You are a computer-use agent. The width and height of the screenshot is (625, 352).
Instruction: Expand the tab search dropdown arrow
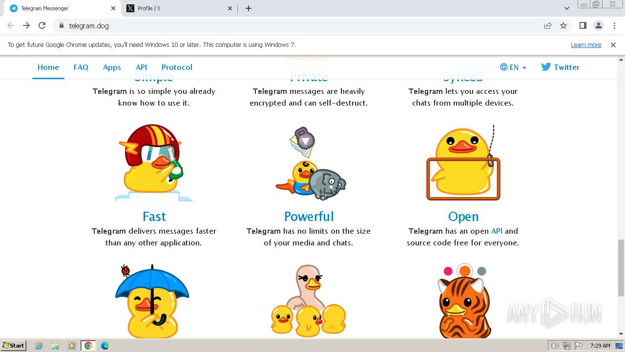pyautogui.click(x=567, y=8)
